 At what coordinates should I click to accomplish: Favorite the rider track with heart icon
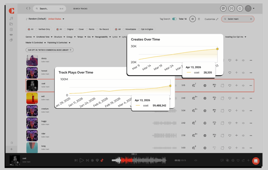(x=230, y=136)
